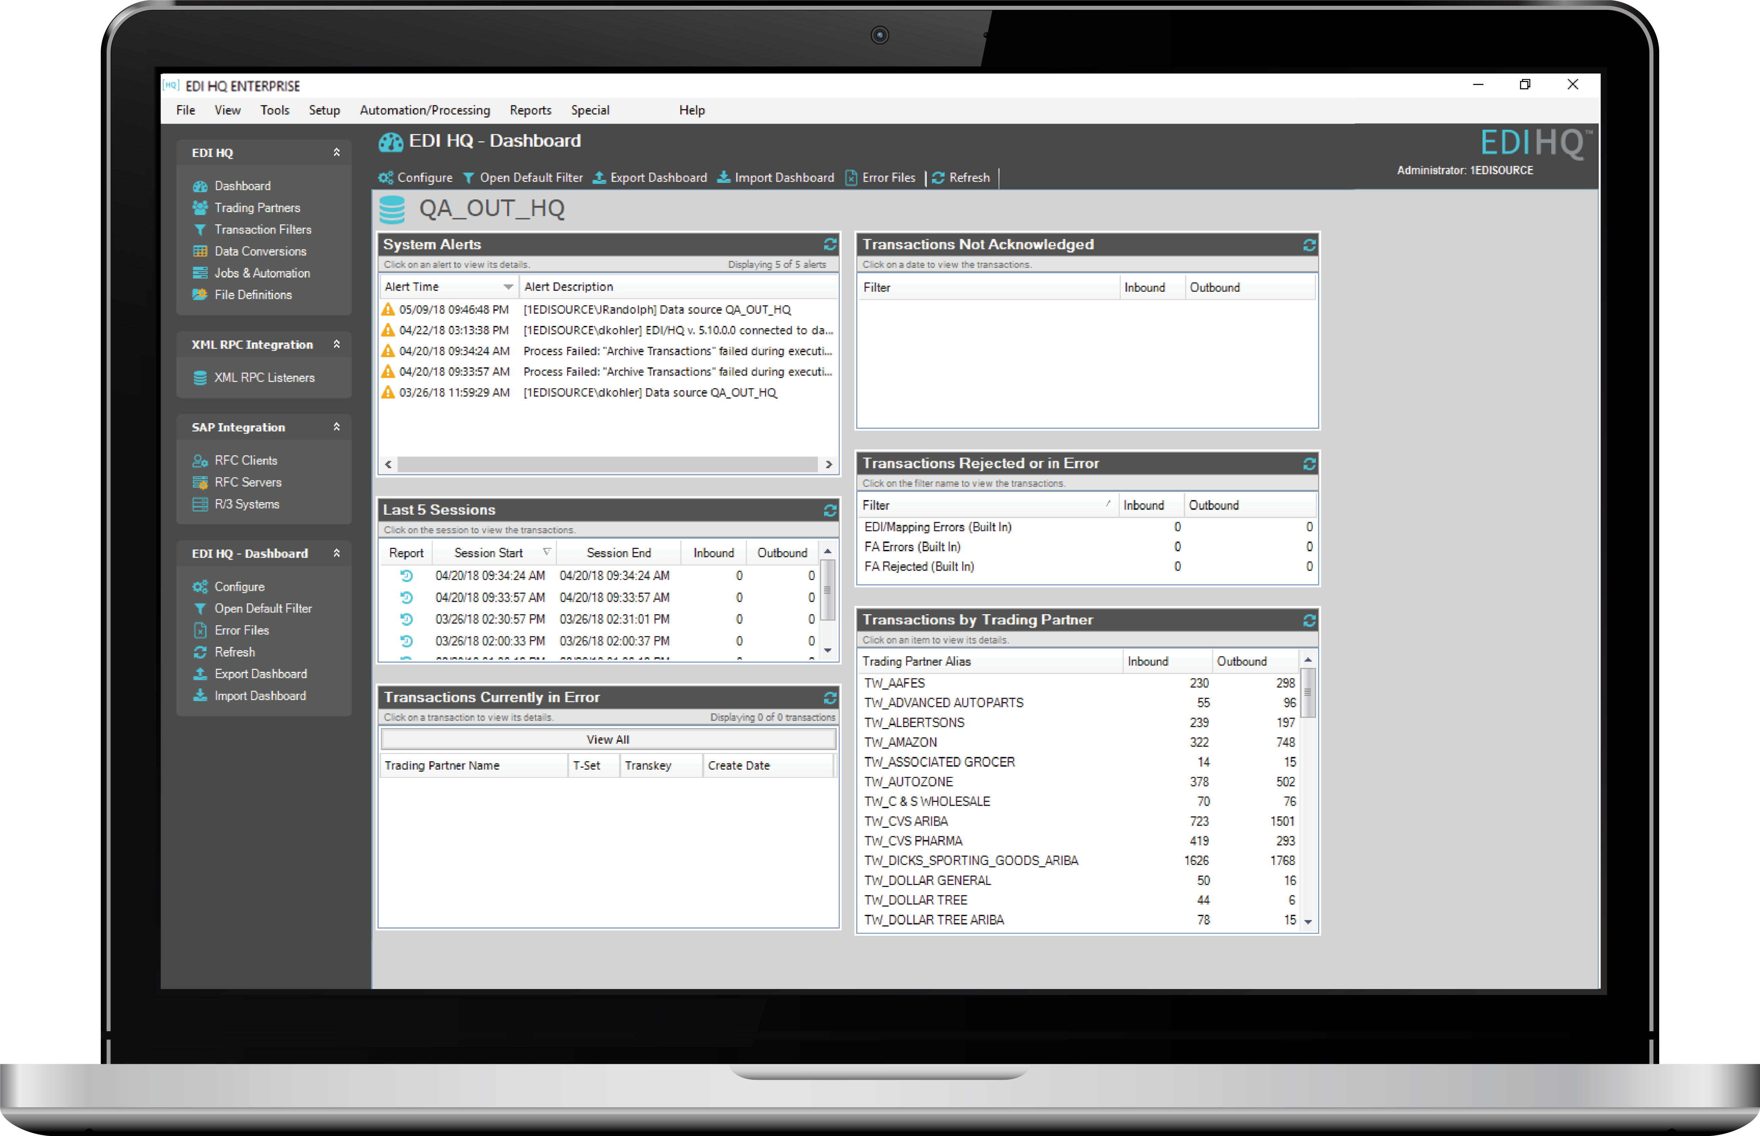
Task: Open Error Files from the toolbar
Action: [x=881, y=178]
